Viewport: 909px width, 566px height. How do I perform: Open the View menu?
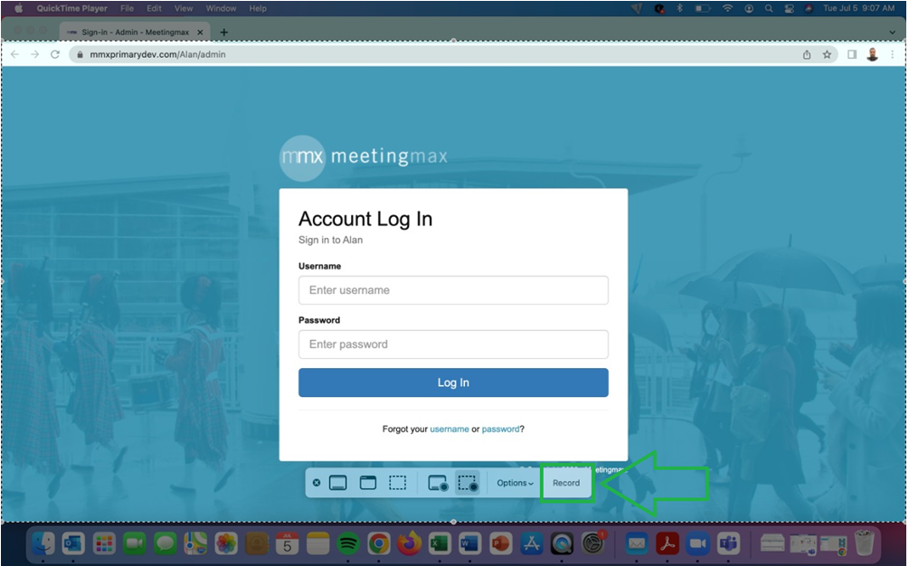(x=184, y=8)
